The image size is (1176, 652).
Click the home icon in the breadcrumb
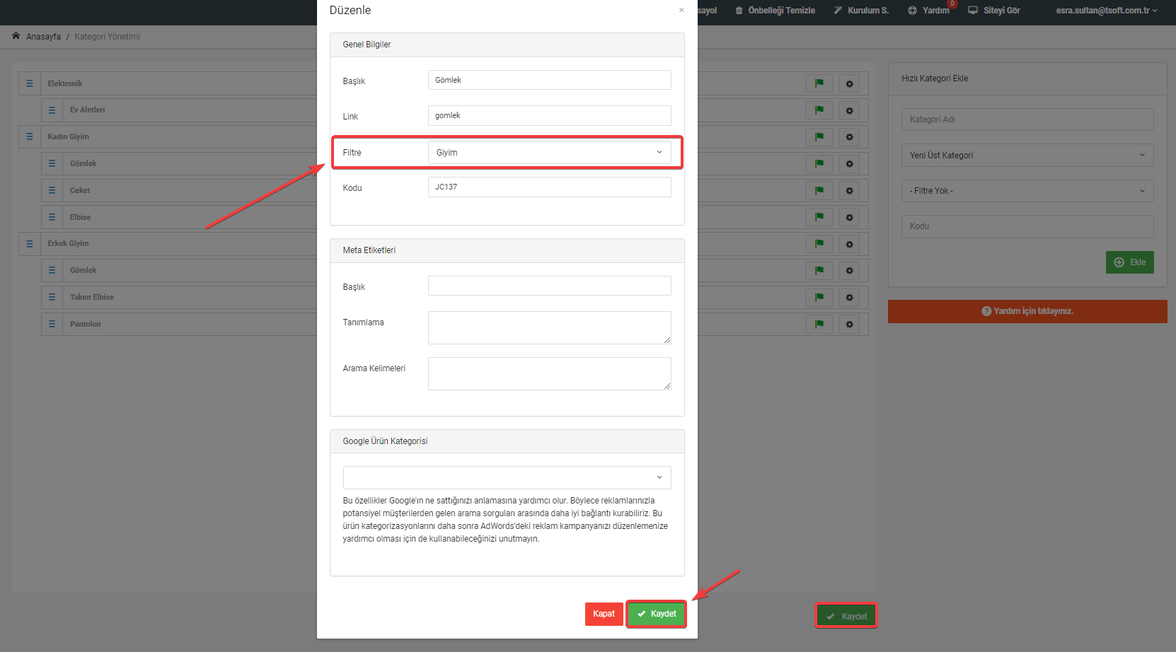coord(16,36)
